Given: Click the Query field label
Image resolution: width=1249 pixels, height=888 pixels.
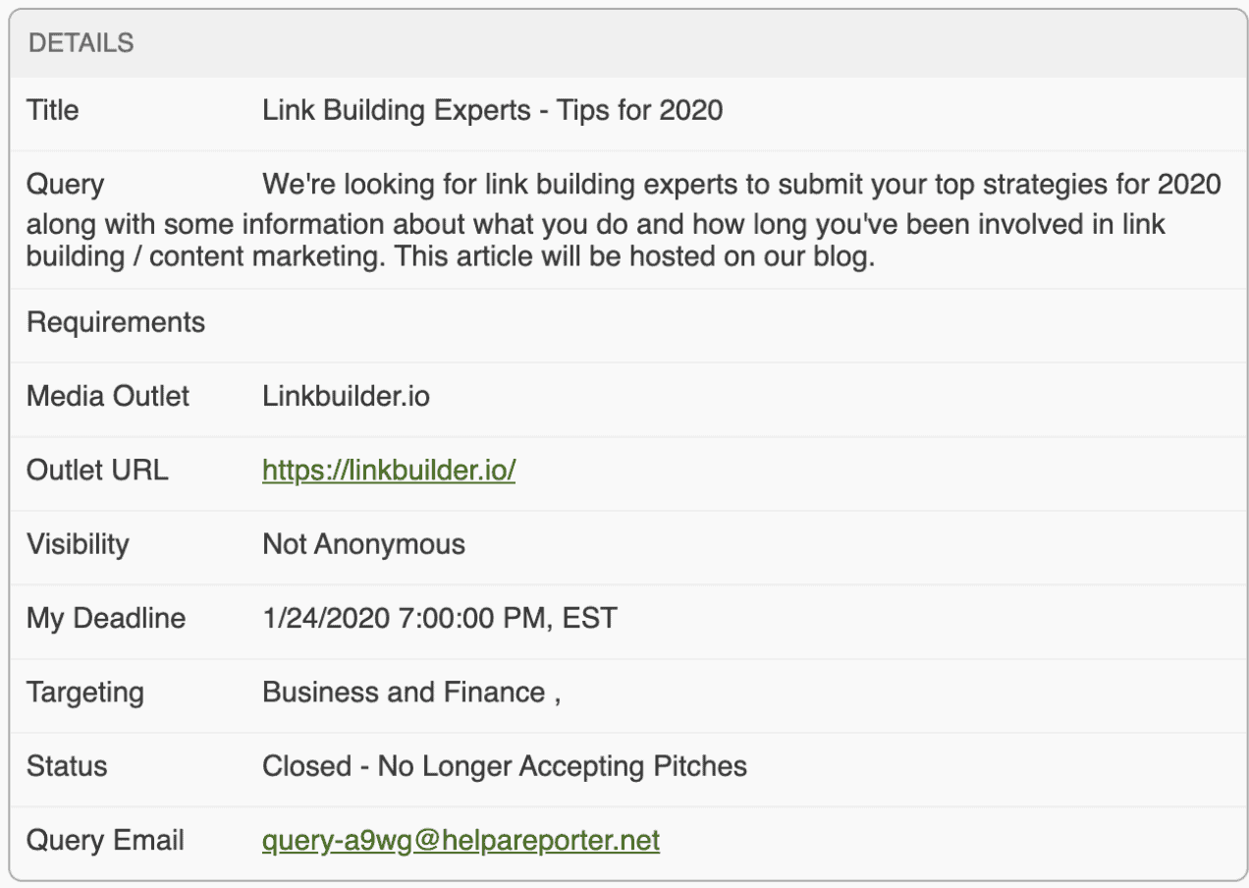Looking at the screenshot, I should coord(65,185).
